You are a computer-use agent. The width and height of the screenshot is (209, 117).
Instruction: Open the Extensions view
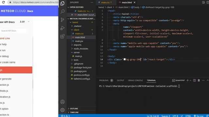(62, 36)
